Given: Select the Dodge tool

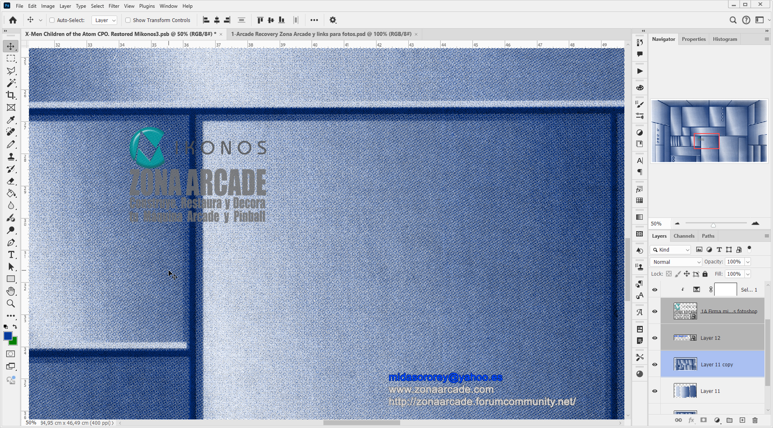Looking at the screenshot, I should tap(11, 230).
